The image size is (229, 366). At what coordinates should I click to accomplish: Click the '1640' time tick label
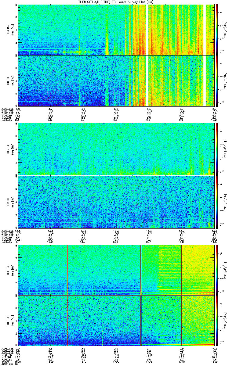pyautogui.click(x=83, y=361)
